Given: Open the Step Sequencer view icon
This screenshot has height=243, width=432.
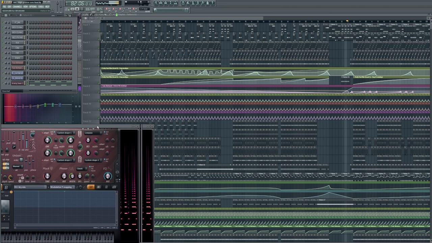Looking at the screenshot, I should coord(161,3).
